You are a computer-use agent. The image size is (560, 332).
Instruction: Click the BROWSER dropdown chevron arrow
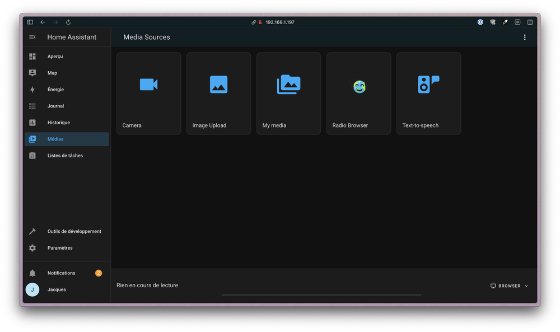click(x=526, y=286)
